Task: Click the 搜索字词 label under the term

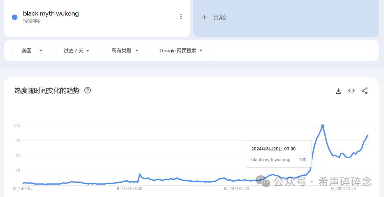Action: click(x=33, y=21)
